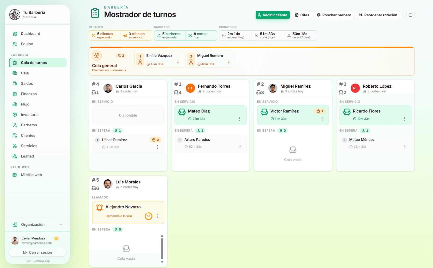Screen dimensions: 433x268
Task: Expand the Organización section
Action: [x=38, y=224]
